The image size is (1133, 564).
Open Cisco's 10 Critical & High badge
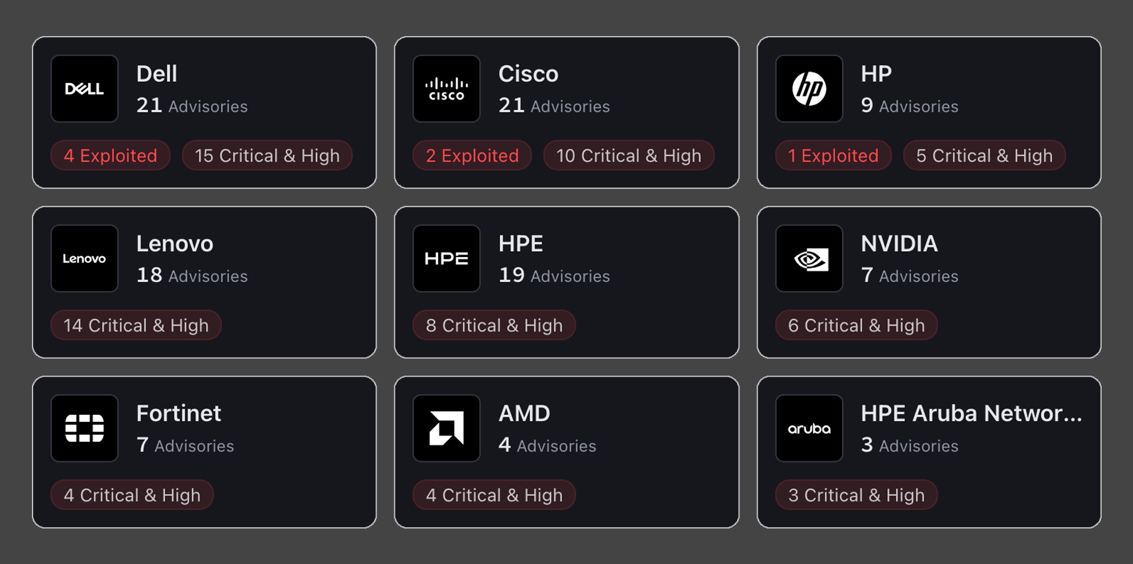(629, 155)
